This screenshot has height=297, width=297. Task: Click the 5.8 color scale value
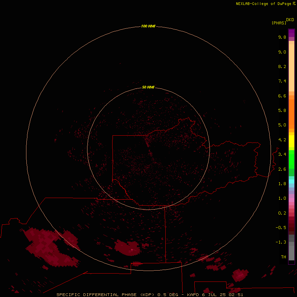coord(282,111)
